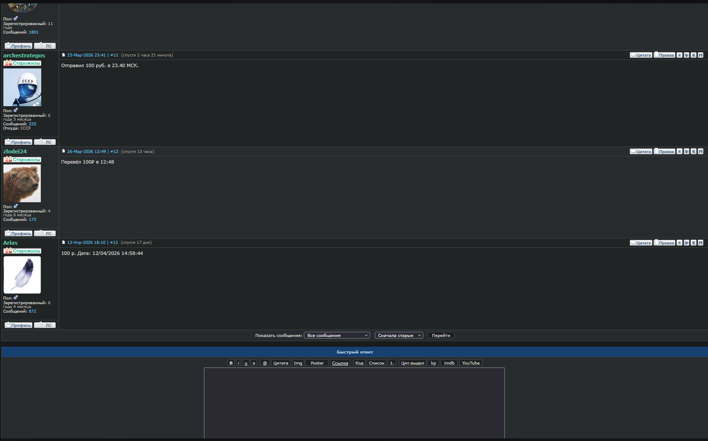Insert code tag with Код button

click(359, 363)
